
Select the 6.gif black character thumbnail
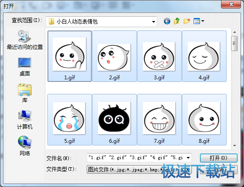114,118
